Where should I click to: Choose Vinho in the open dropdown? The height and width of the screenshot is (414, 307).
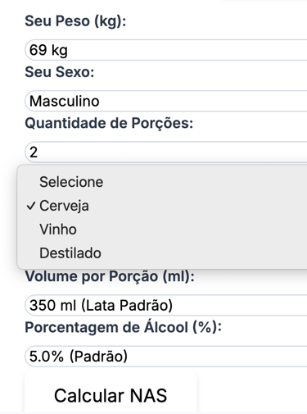162,230
